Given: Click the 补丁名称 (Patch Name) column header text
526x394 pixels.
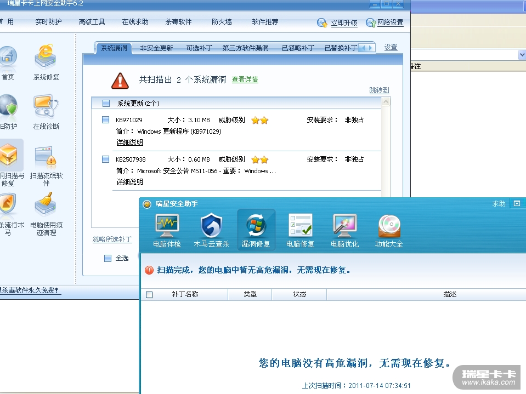Looking at the screenshot, I should pos(185,294).
